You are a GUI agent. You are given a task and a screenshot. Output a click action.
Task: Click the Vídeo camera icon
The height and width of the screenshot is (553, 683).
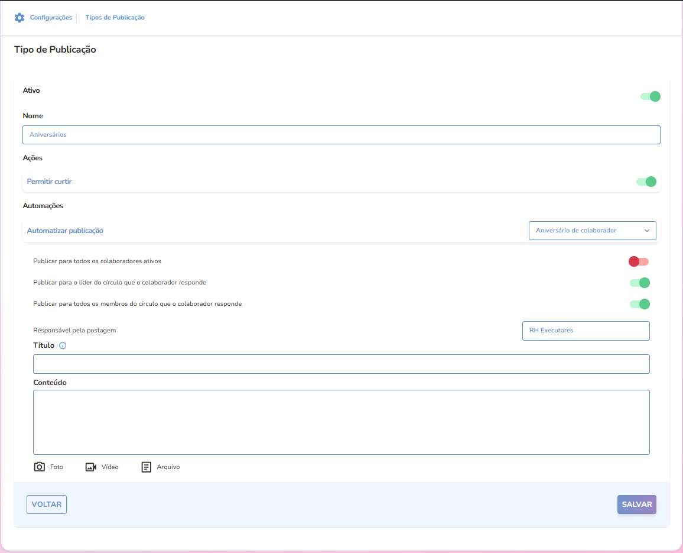coord(91,467)
